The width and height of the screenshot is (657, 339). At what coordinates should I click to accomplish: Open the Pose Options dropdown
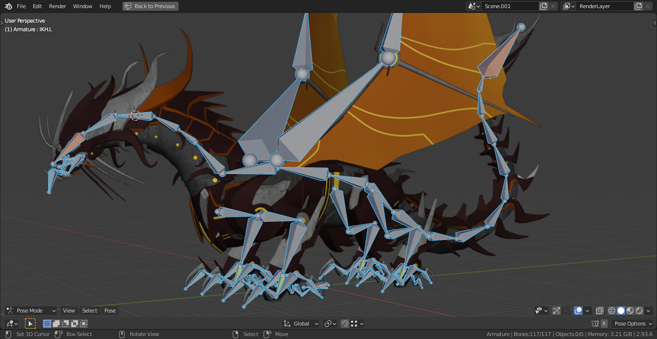632,324
